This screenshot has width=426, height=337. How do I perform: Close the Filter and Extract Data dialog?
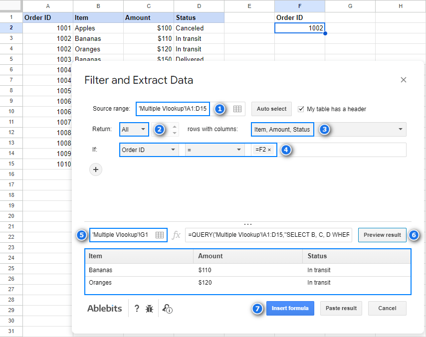click(404, 80)
